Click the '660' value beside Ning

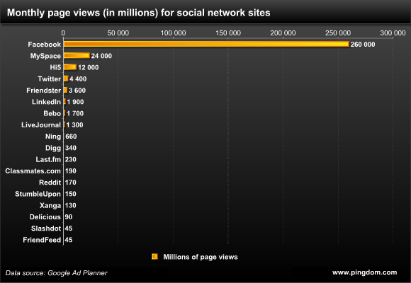(x=71, y=137)
